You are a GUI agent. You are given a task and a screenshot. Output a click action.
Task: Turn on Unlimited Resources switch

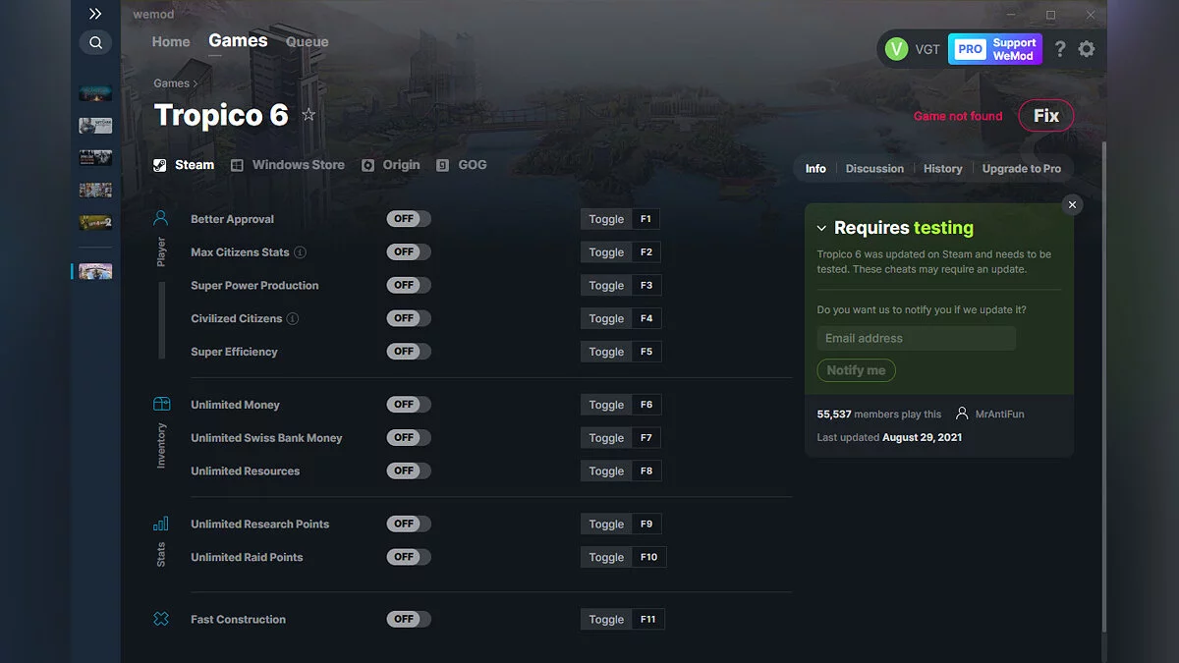(x=409, y=470)
